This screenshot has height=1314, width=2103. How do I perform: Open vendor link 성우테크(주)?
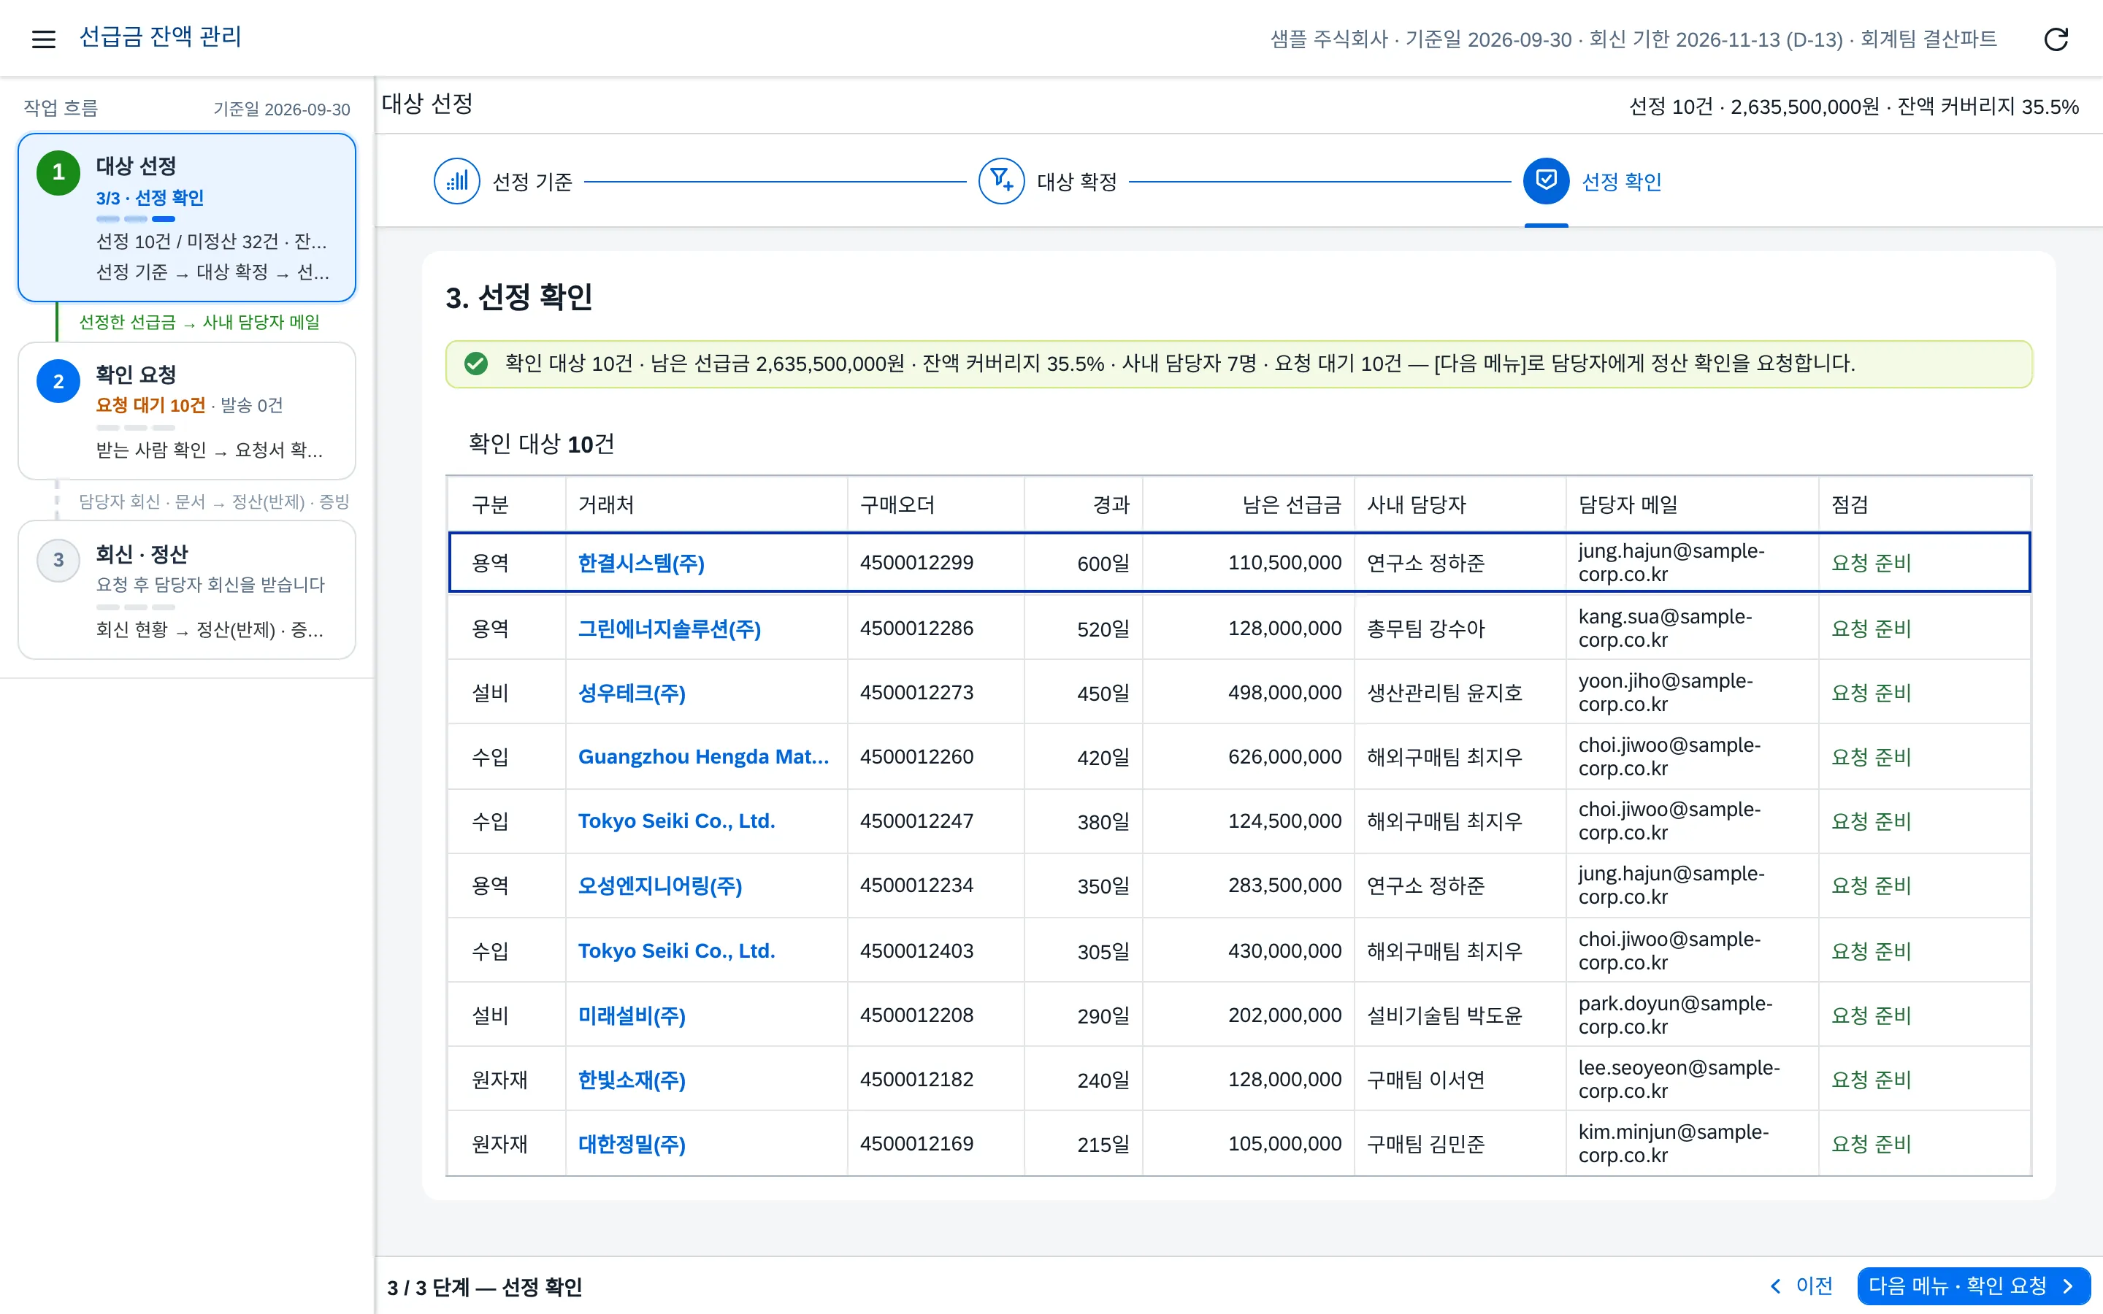[x=632, y=693]
